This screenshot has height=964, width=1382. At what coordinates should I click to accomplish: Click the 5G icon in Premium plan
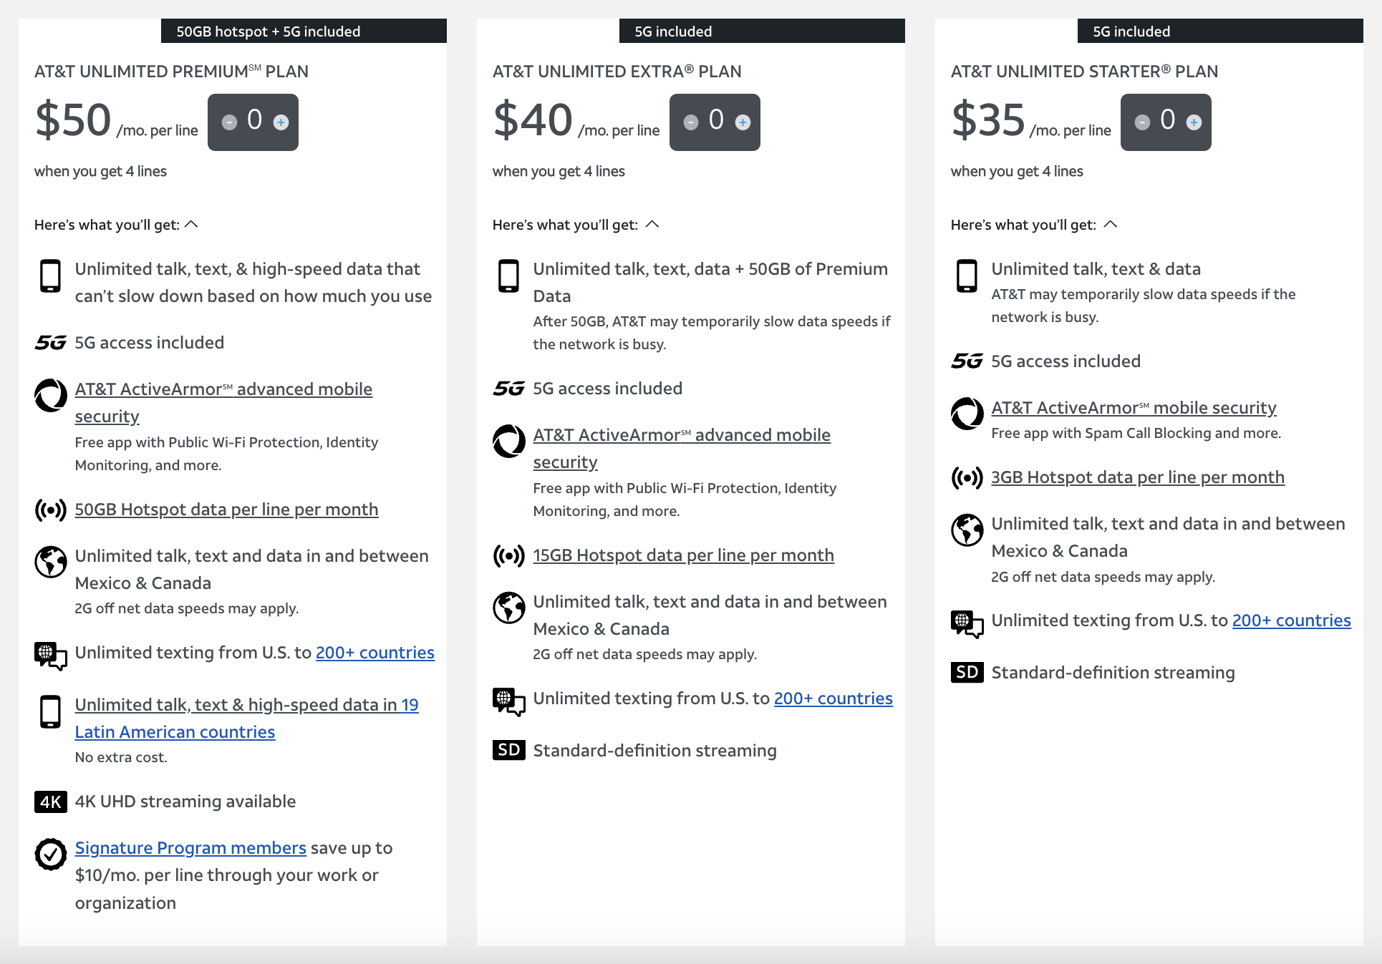[51, 343]
